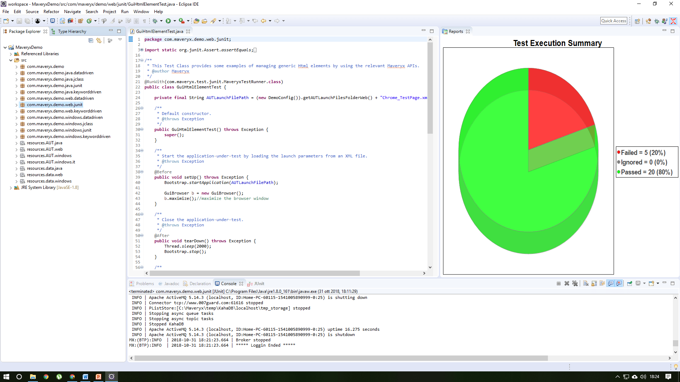Toggle Pin Console button
Screen dimensions: 680x382
tap(630, 283)
